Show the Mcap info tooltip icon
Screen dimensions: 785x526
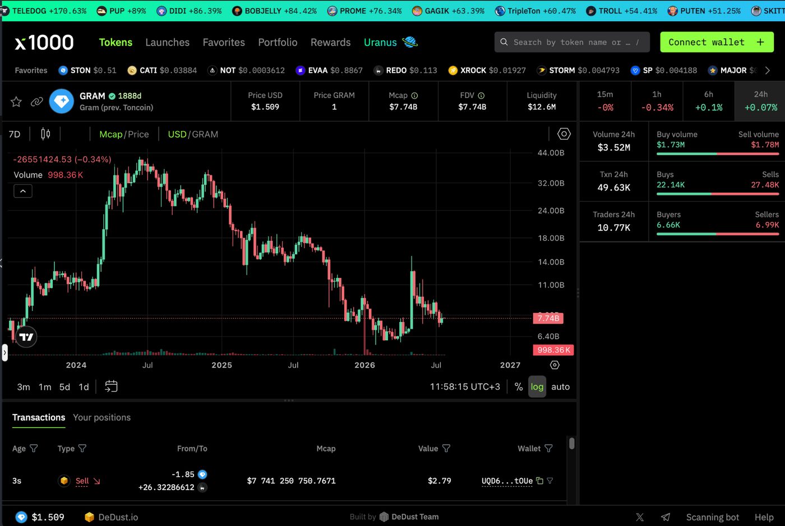click(414, 96)
